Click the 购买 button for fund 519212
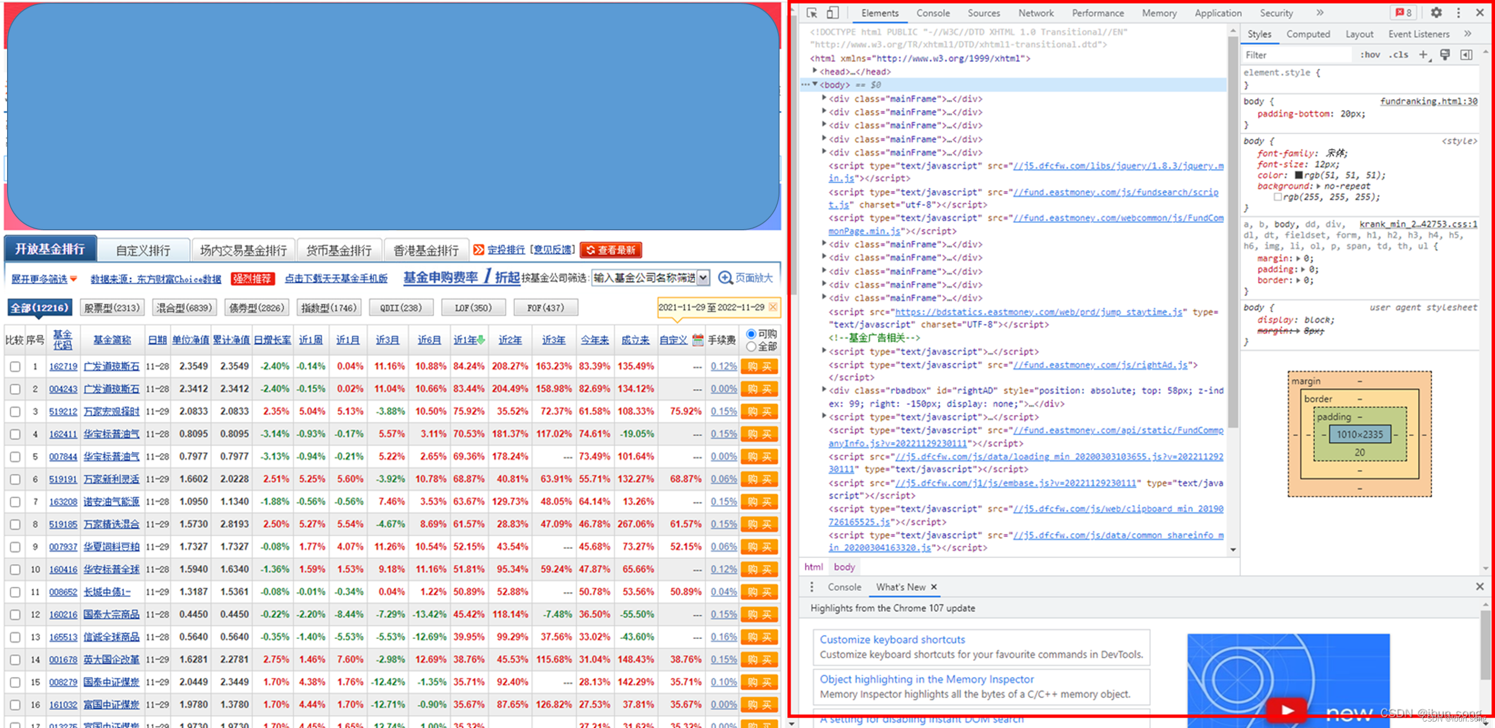 (x=759, y=411)
